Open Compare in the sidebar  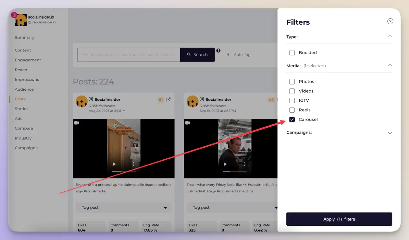click(24, 128)
